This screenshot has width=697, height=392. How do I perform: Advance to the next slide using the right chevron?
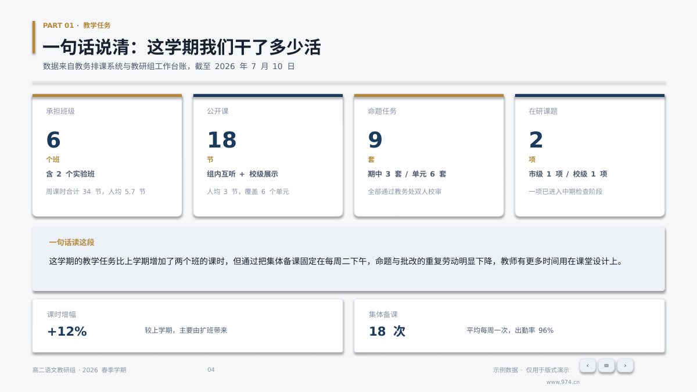625,365
